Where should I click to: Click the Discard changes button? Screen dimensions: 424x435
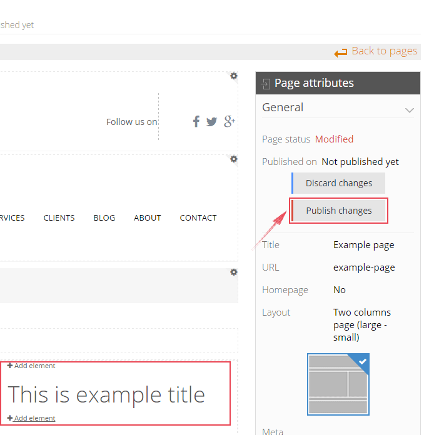pyautogui.click(x=339, y=183)
